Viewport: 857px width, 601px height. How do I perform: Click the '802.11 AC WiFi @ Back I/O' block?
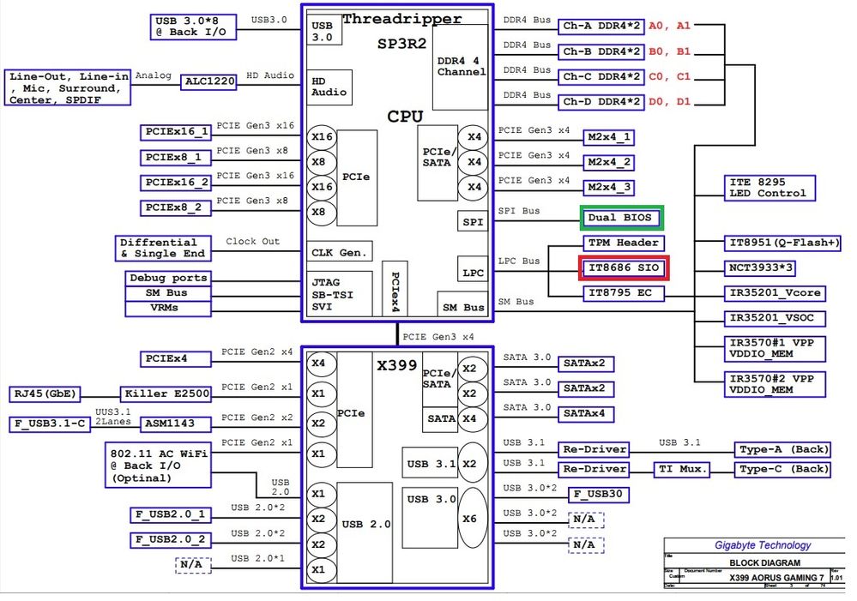click(158, 466)
